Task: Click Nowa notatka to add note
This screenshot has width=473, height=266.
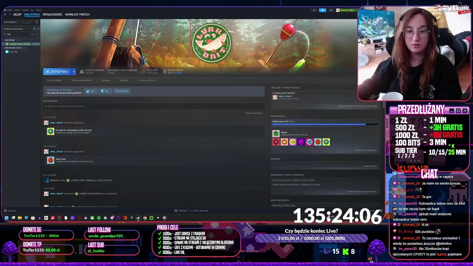Action: click(x=370, y=166)
